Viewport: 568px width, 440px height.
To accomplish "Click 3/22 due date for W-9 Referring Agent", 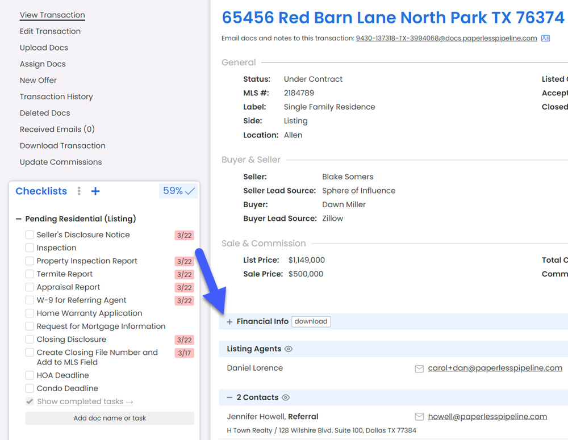I will [185, 301].
